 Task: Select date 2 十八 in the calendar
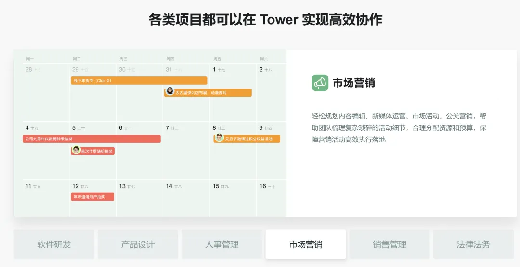click(x=266, y=70)
